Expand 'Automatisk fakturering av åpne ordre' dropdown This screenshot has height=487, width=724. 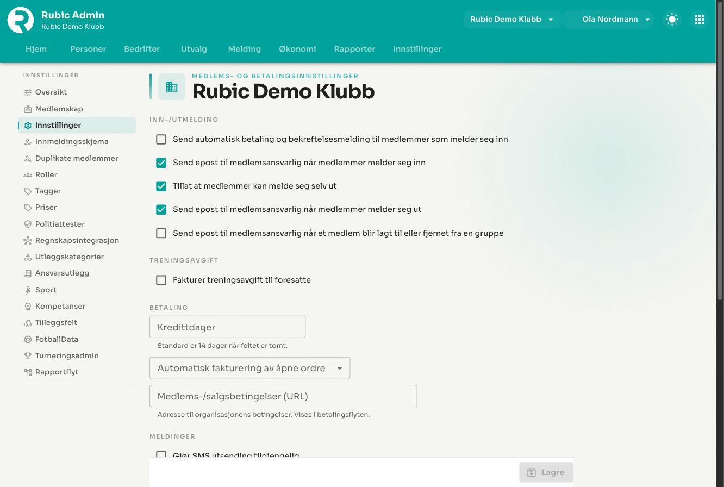250,369
